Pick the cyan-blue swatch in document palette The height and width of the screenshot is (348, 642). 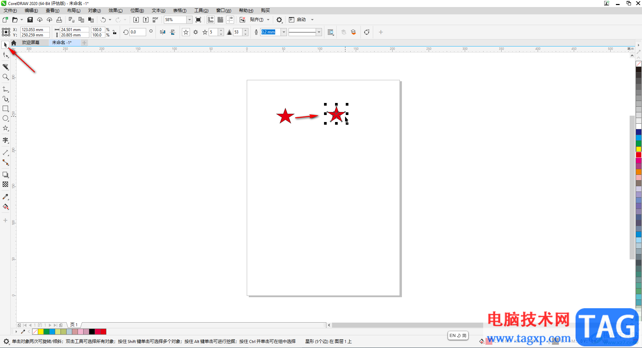[52, 332]
